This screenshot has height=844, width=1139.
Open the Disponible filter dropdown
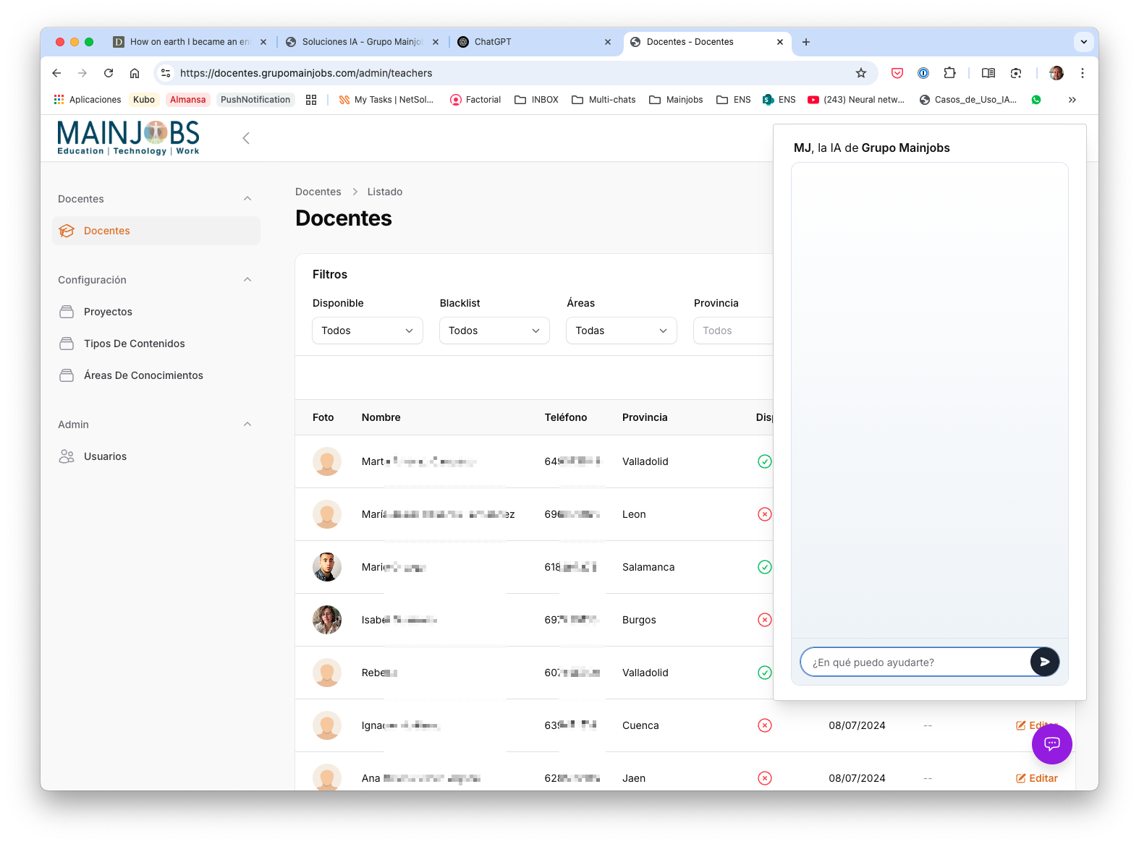[368, 331]
